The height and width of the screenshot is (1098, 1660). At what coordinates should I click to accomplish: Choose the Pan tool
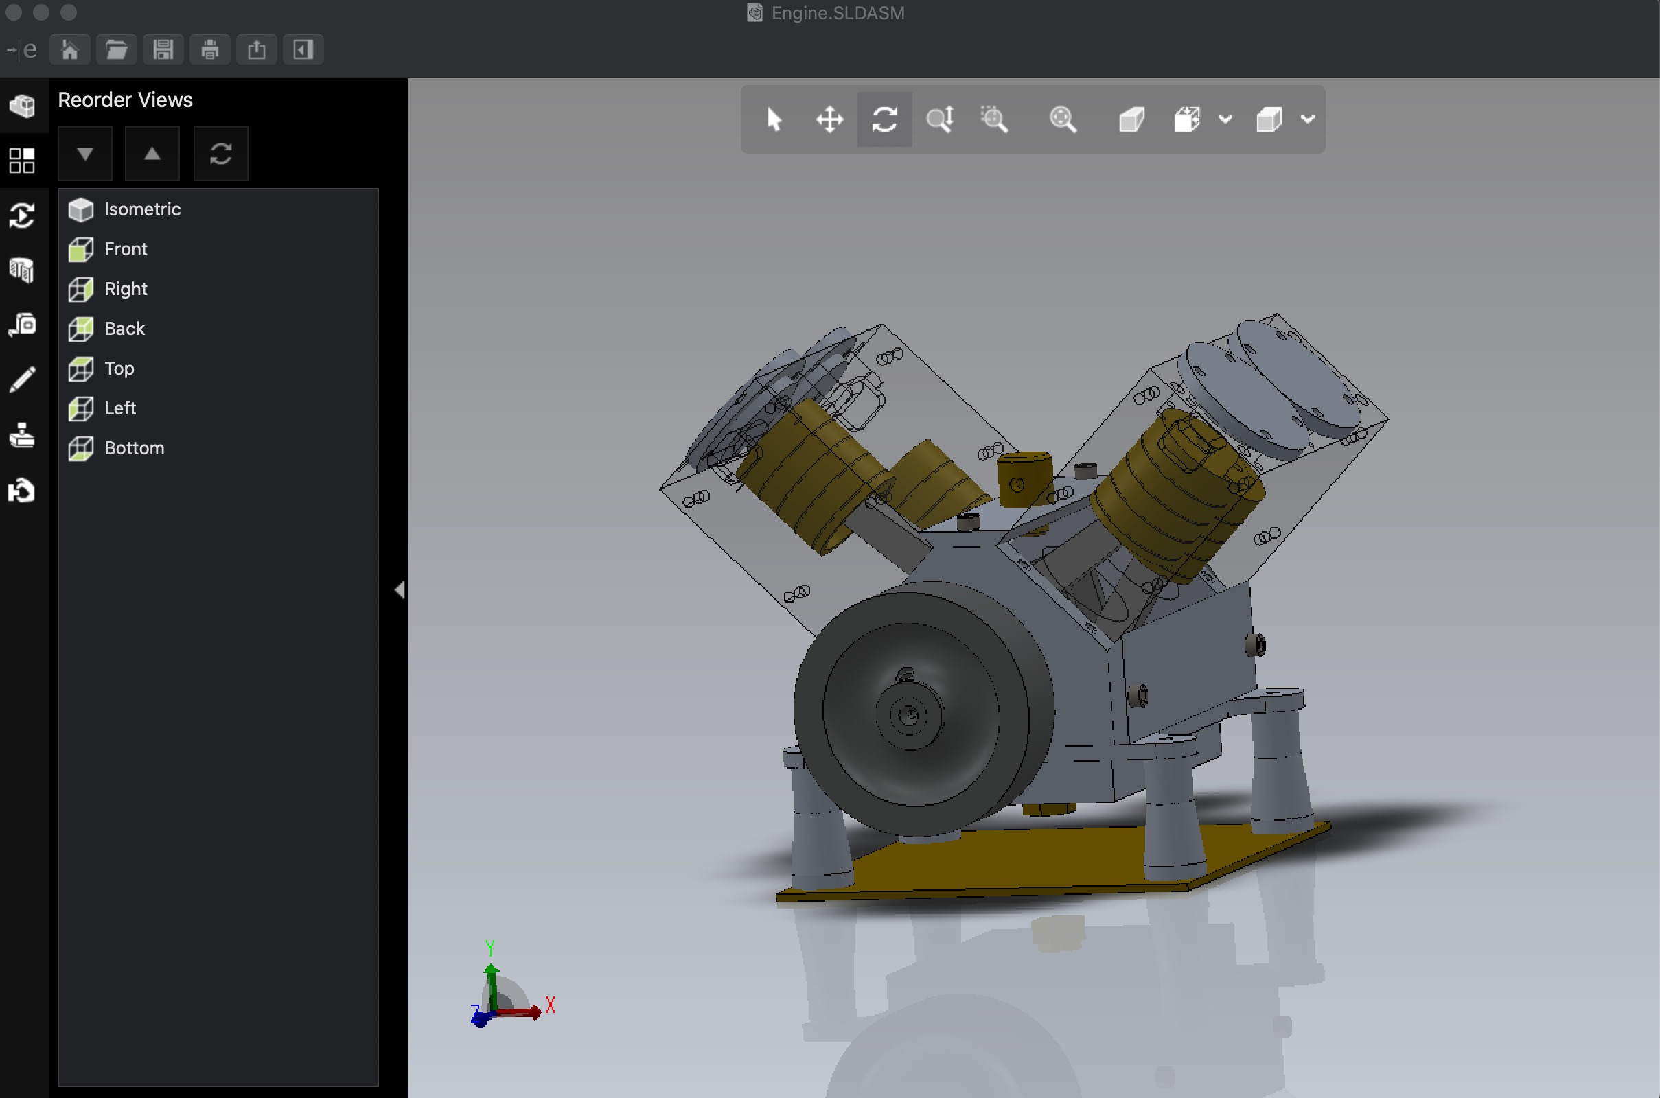(x=829, y=119)
